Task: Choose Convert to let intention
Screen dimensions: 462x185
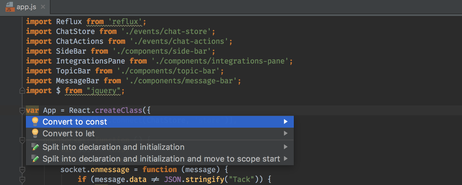Action: pyautogui.click(x=160, y=134)
